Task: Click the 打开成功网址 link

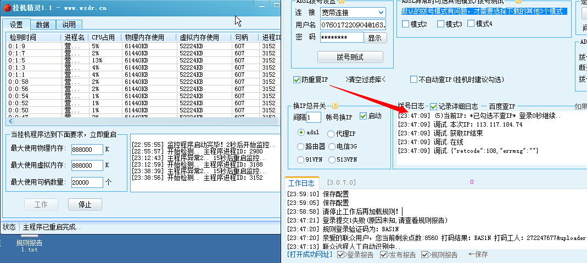Action: pyautogui.click(x=310, y=255)
